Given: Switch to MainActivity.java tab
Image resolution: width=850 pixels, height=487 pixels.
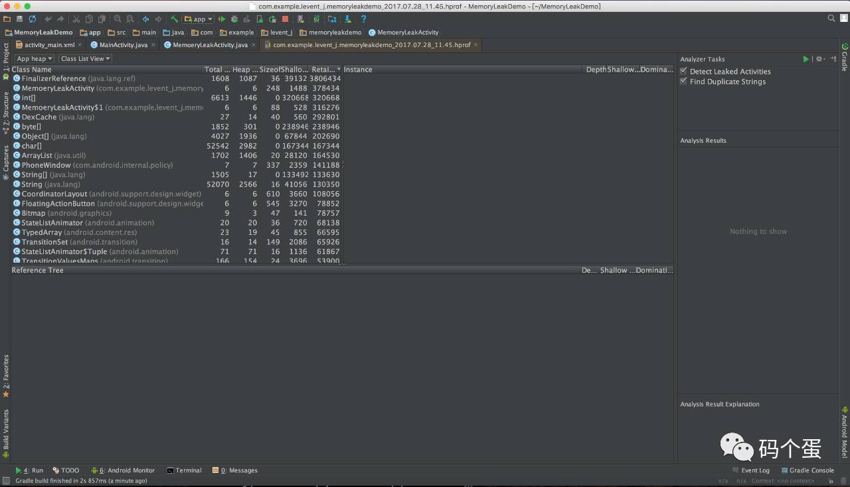Looking at the screenshot, I should 124,44.
